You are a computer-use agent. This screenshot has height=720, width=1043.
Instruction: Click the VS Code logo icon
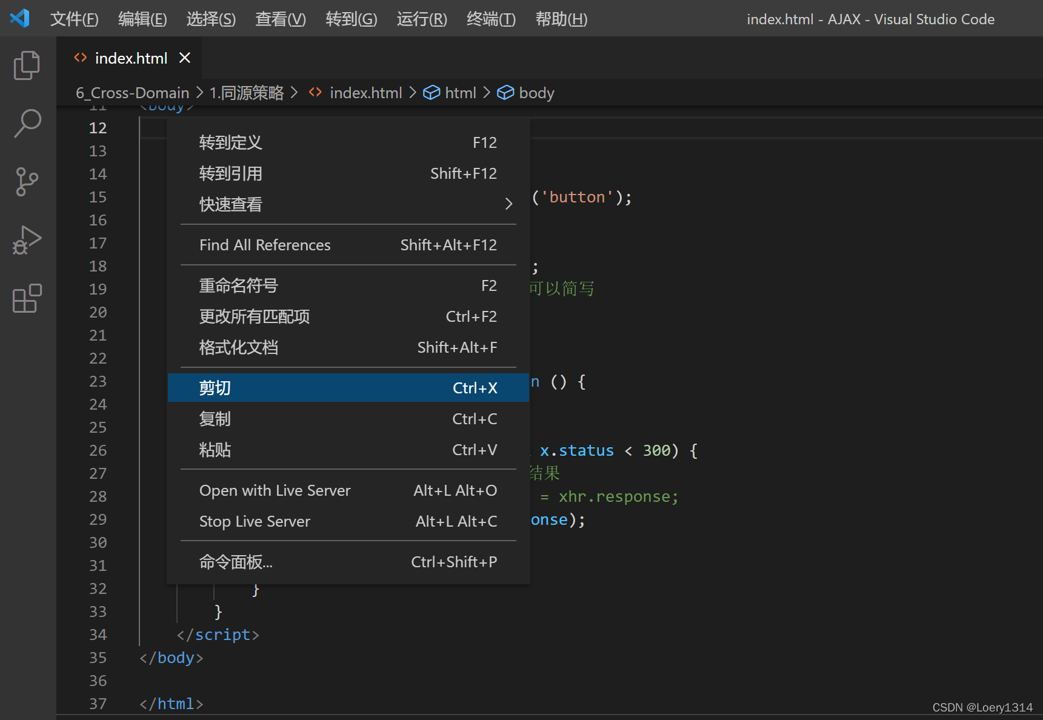pyautogui.click(x=19, y=18)
